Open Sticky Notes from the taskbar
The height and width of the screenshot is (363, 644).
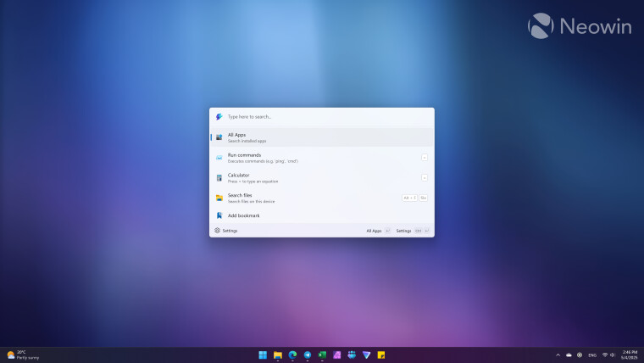click(381, 355)
